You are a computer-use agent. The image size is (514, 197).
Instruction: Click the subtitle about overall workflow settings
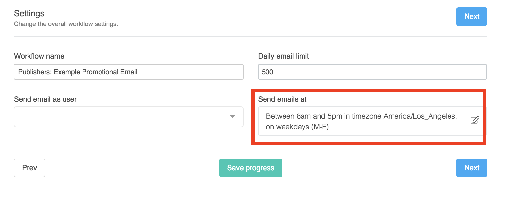coord(66,24)
